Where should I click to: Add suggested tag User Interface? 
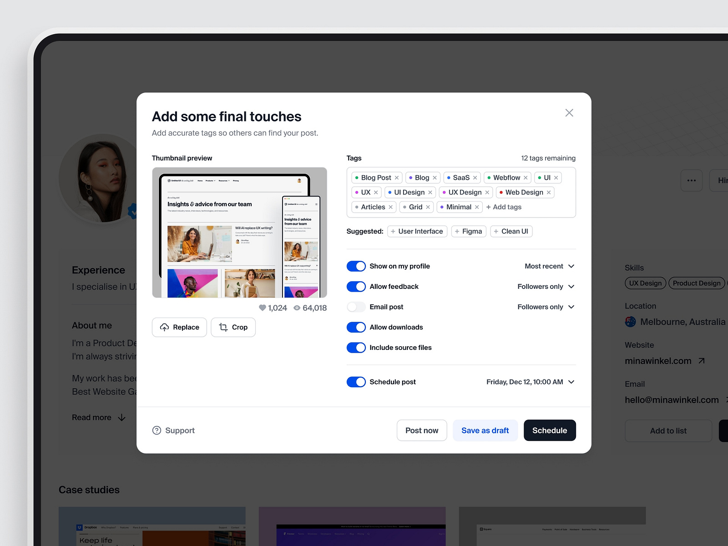point(417,232)
